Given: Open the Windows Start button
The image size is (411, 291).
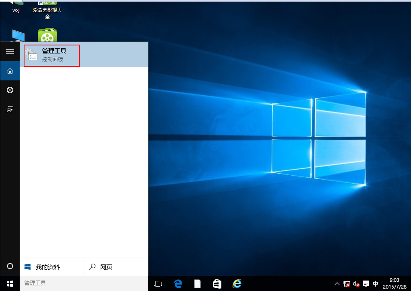Looking at the screenshot, I should click(10, 283).
